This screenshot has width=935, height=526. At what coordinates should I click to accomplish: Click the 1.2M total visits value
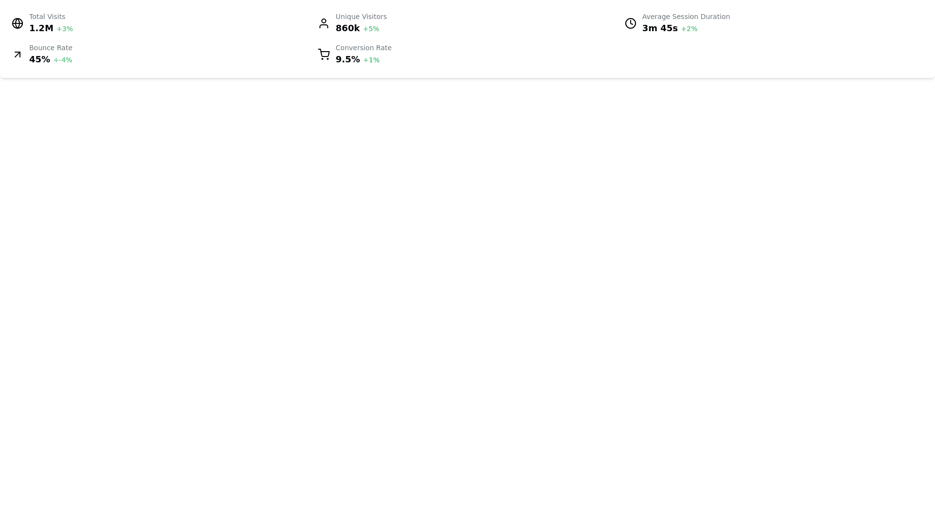(41, 28)
